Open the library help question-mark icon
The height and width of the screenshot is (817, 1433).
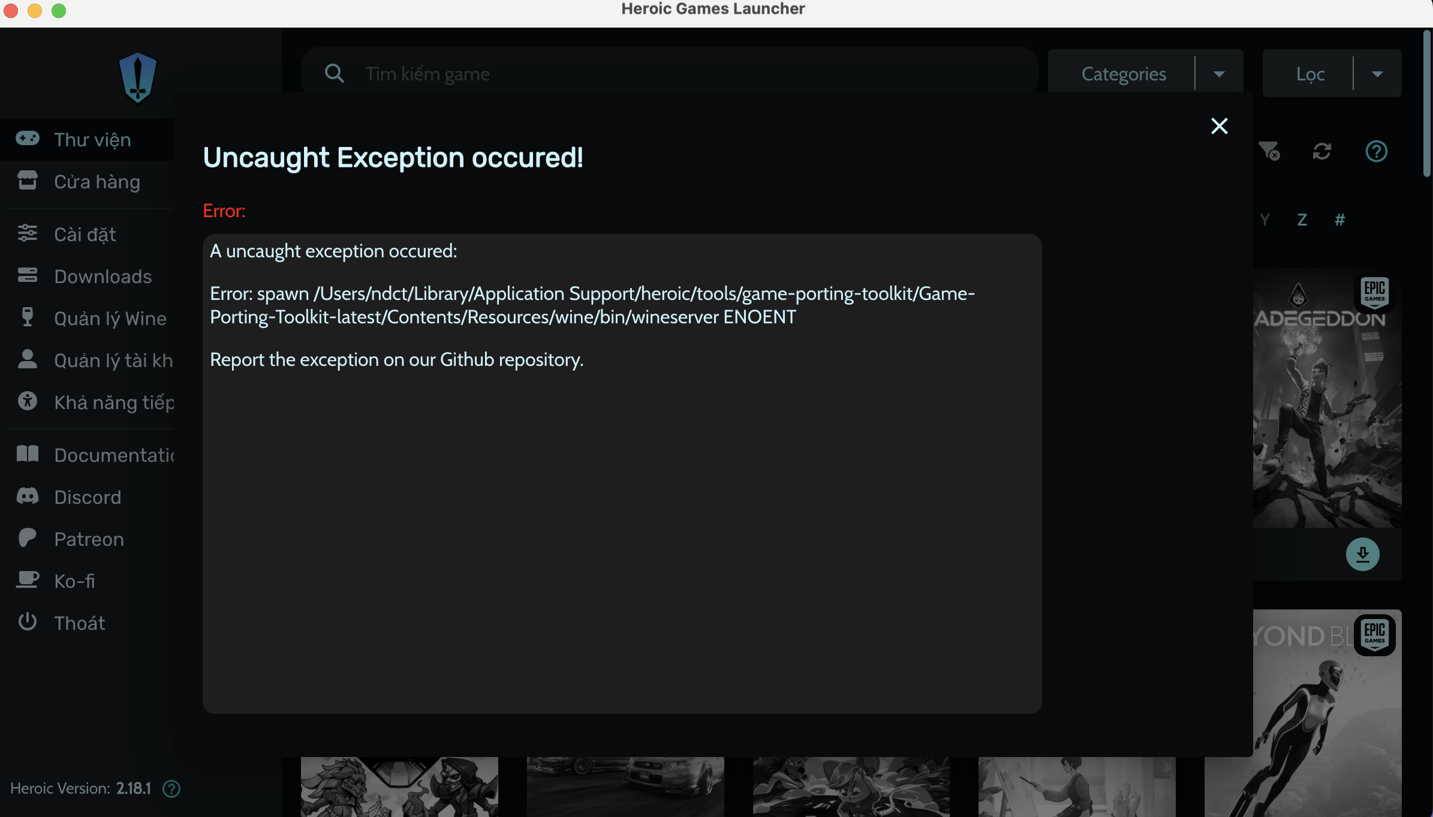tap(1376, 151)
